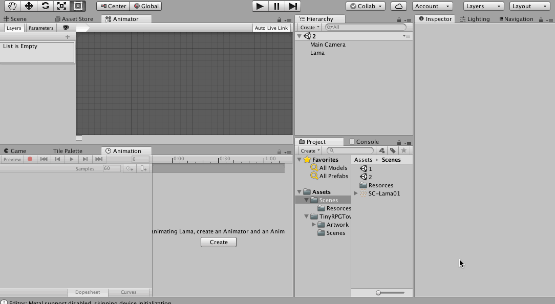Viewport: 555px width, 304px height.
Task: Adjust the Project icon size slider
Action: point(379,293)
